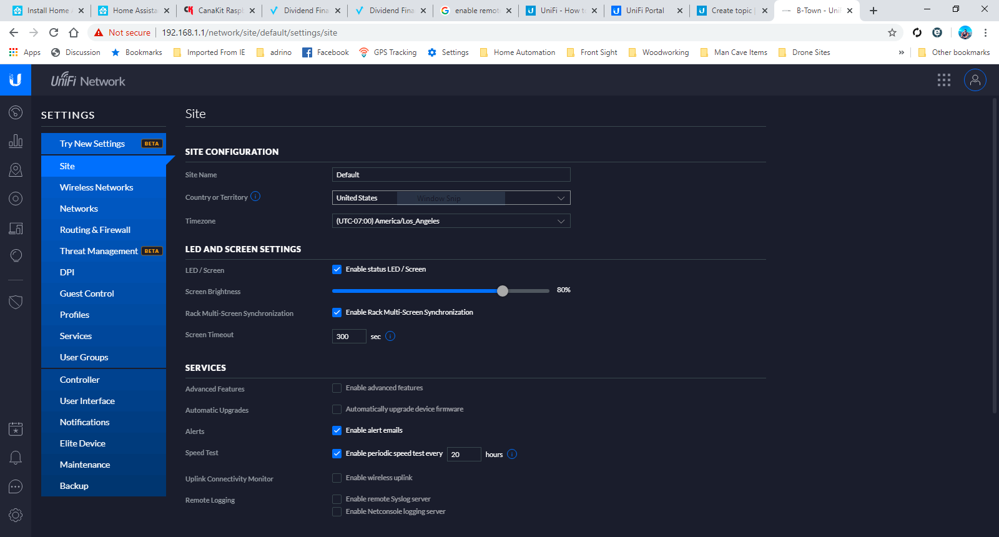Click the Screen Brightness slider handle
The image size is (999, 537).
503,291
